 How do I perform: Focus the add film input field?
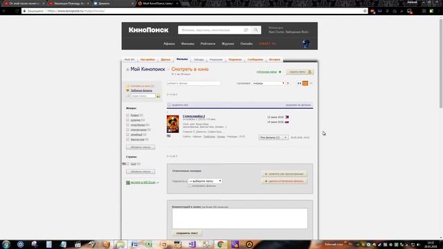coord(194,83)
